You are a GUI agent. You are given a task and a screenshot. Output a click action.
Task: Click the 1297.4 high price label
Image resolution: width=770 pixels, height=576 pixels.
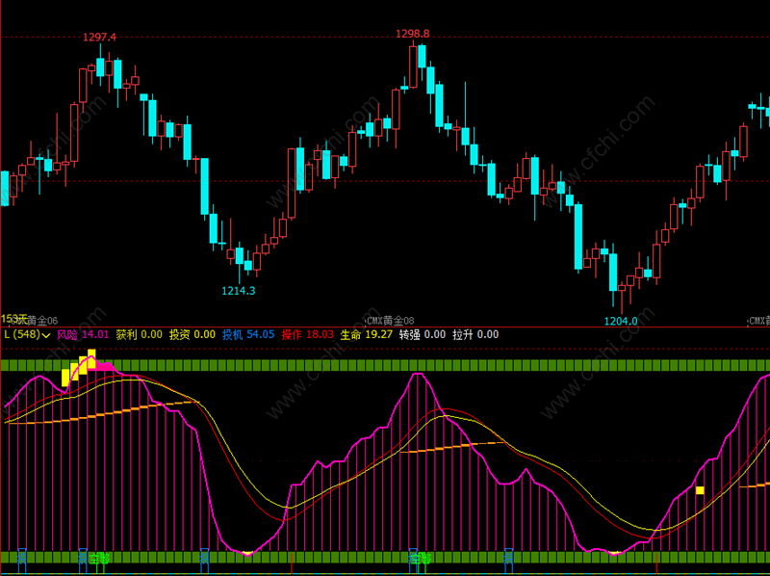tap(100, 37)
